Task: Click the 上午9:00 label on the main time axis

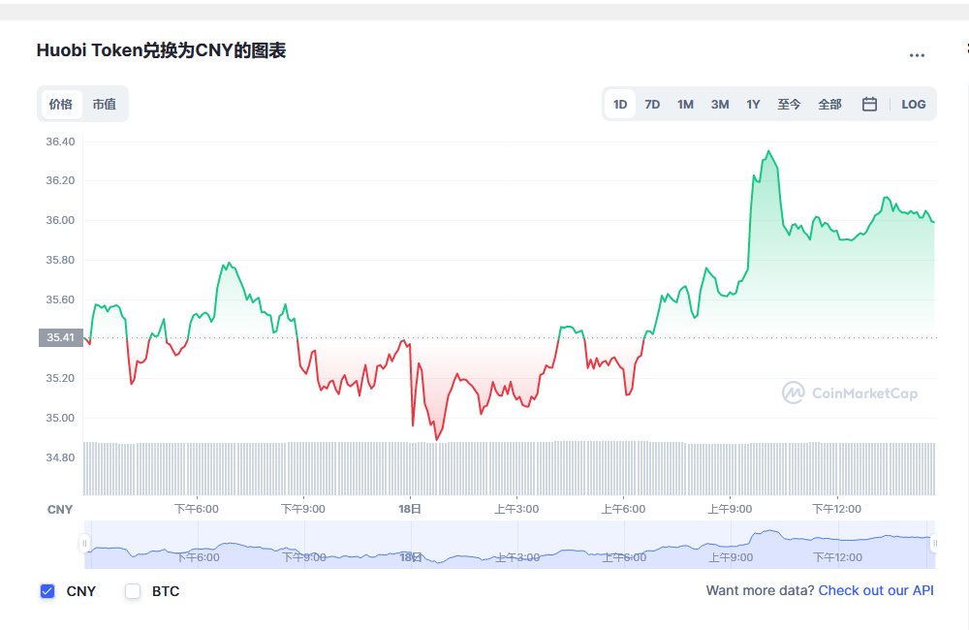Action: (730, 509)
